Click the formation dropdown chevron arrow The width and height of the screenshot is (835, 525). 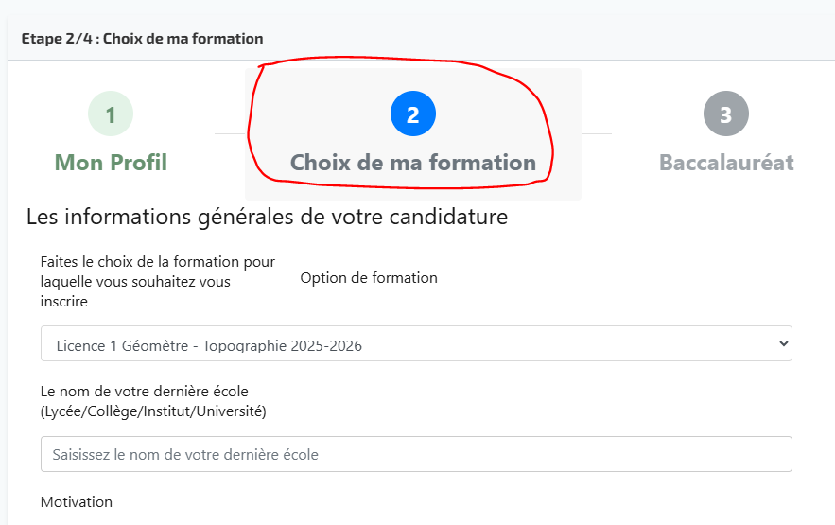[782, 344]
